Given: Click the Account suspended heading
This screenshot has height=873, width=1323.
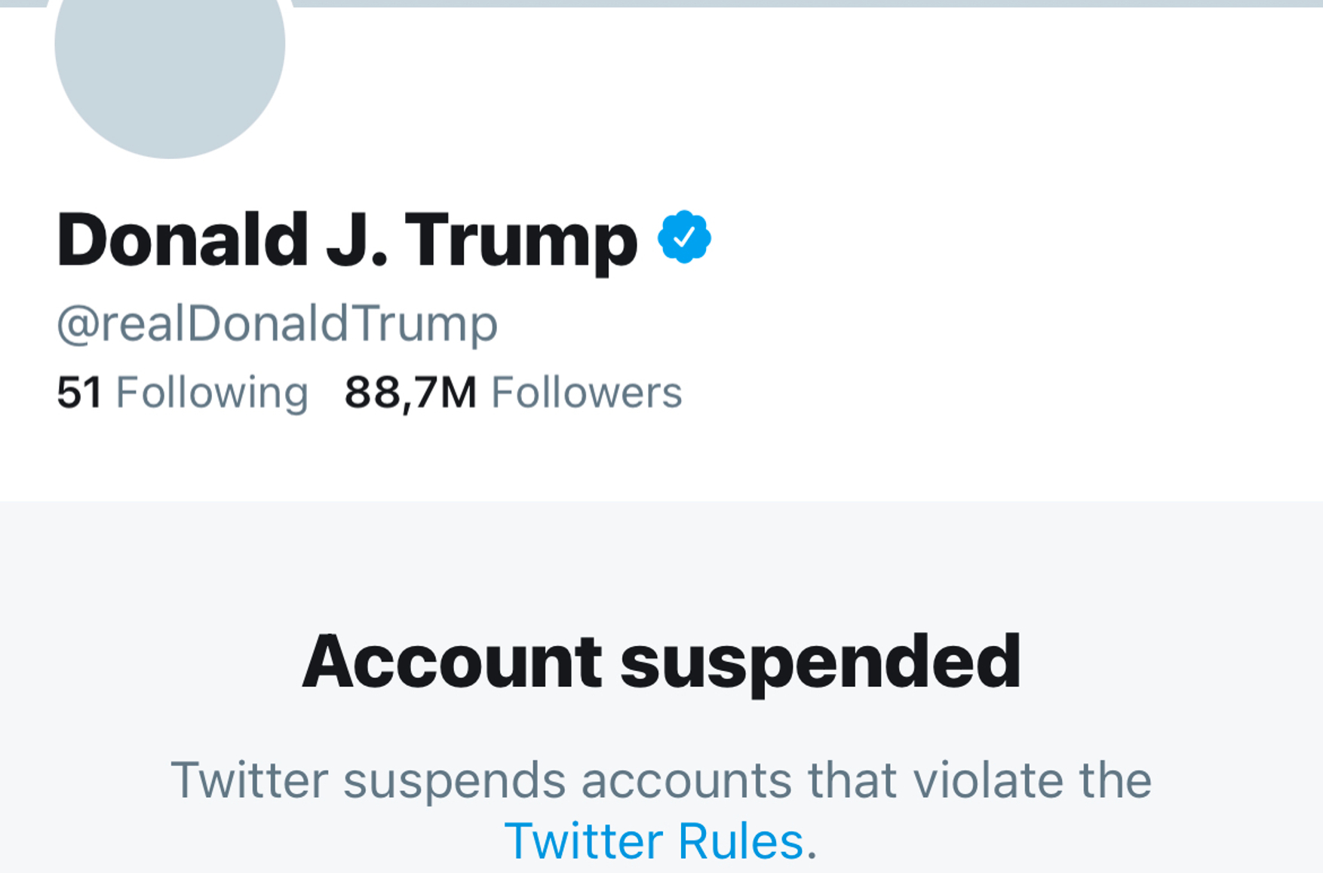Looking at the screenshot, I should pos(661,662).
